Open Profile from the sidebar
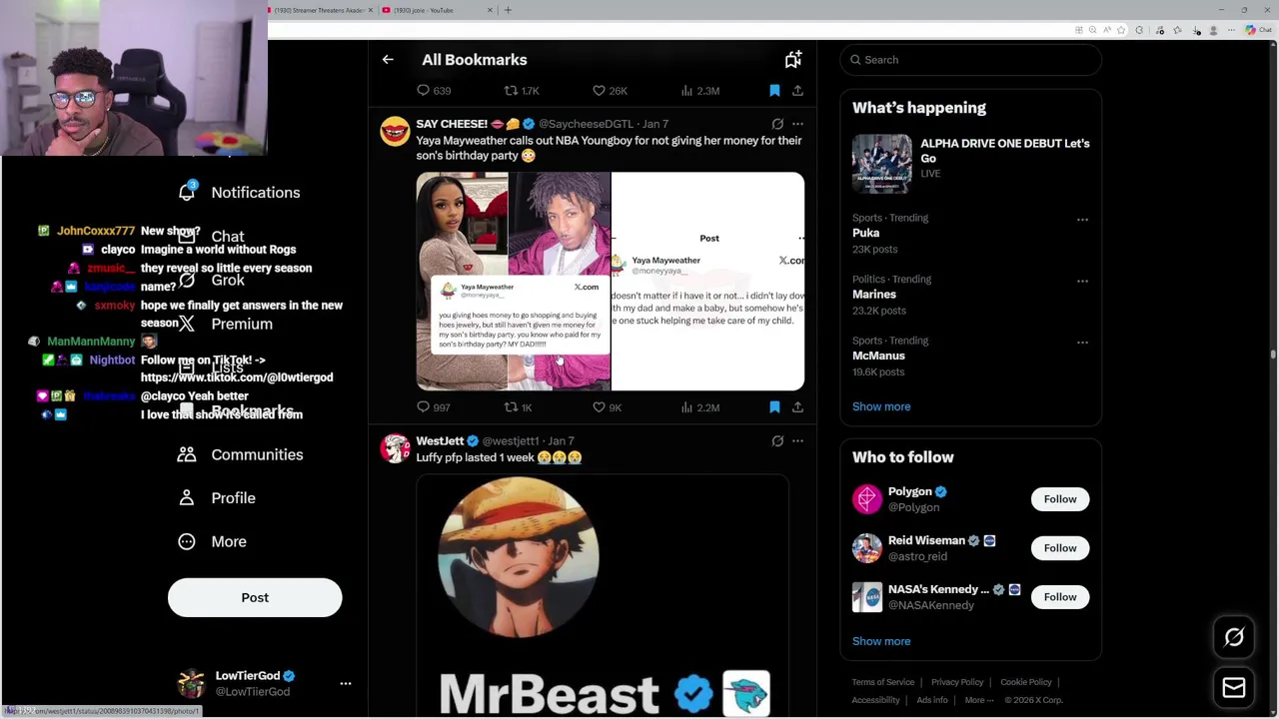 pyautogui.click(x=217, y=498)
